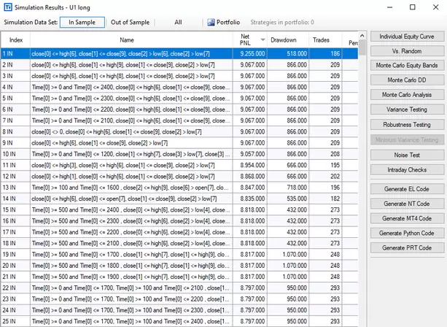Click Generate Python Code
Image resolution: width=447 pixels, height=327 pixels.
(x=407, y=234)
